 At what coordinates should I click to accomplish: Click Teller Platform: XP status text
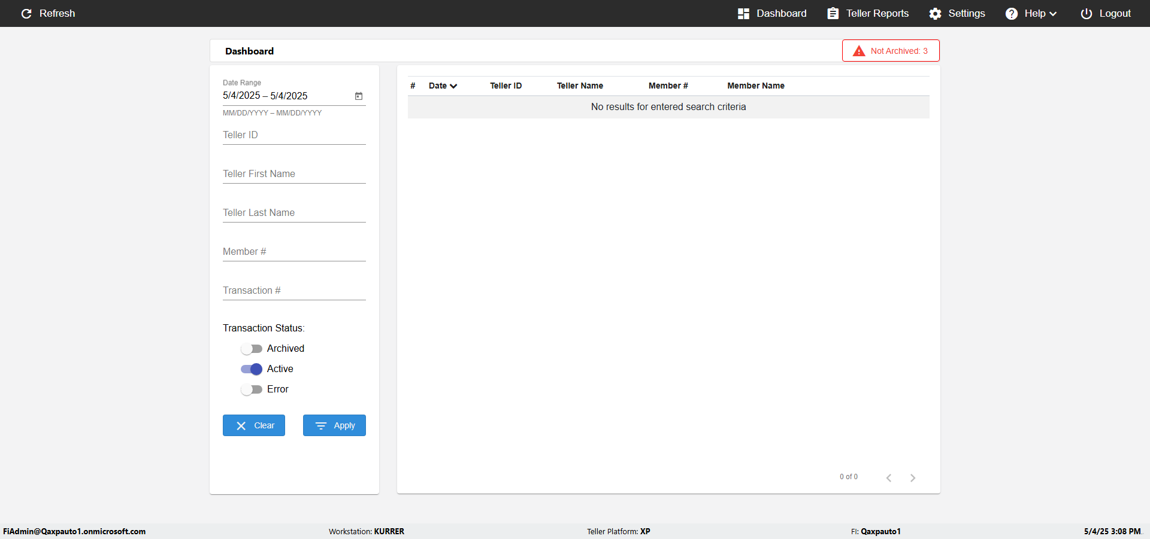(x=619, y=531)
